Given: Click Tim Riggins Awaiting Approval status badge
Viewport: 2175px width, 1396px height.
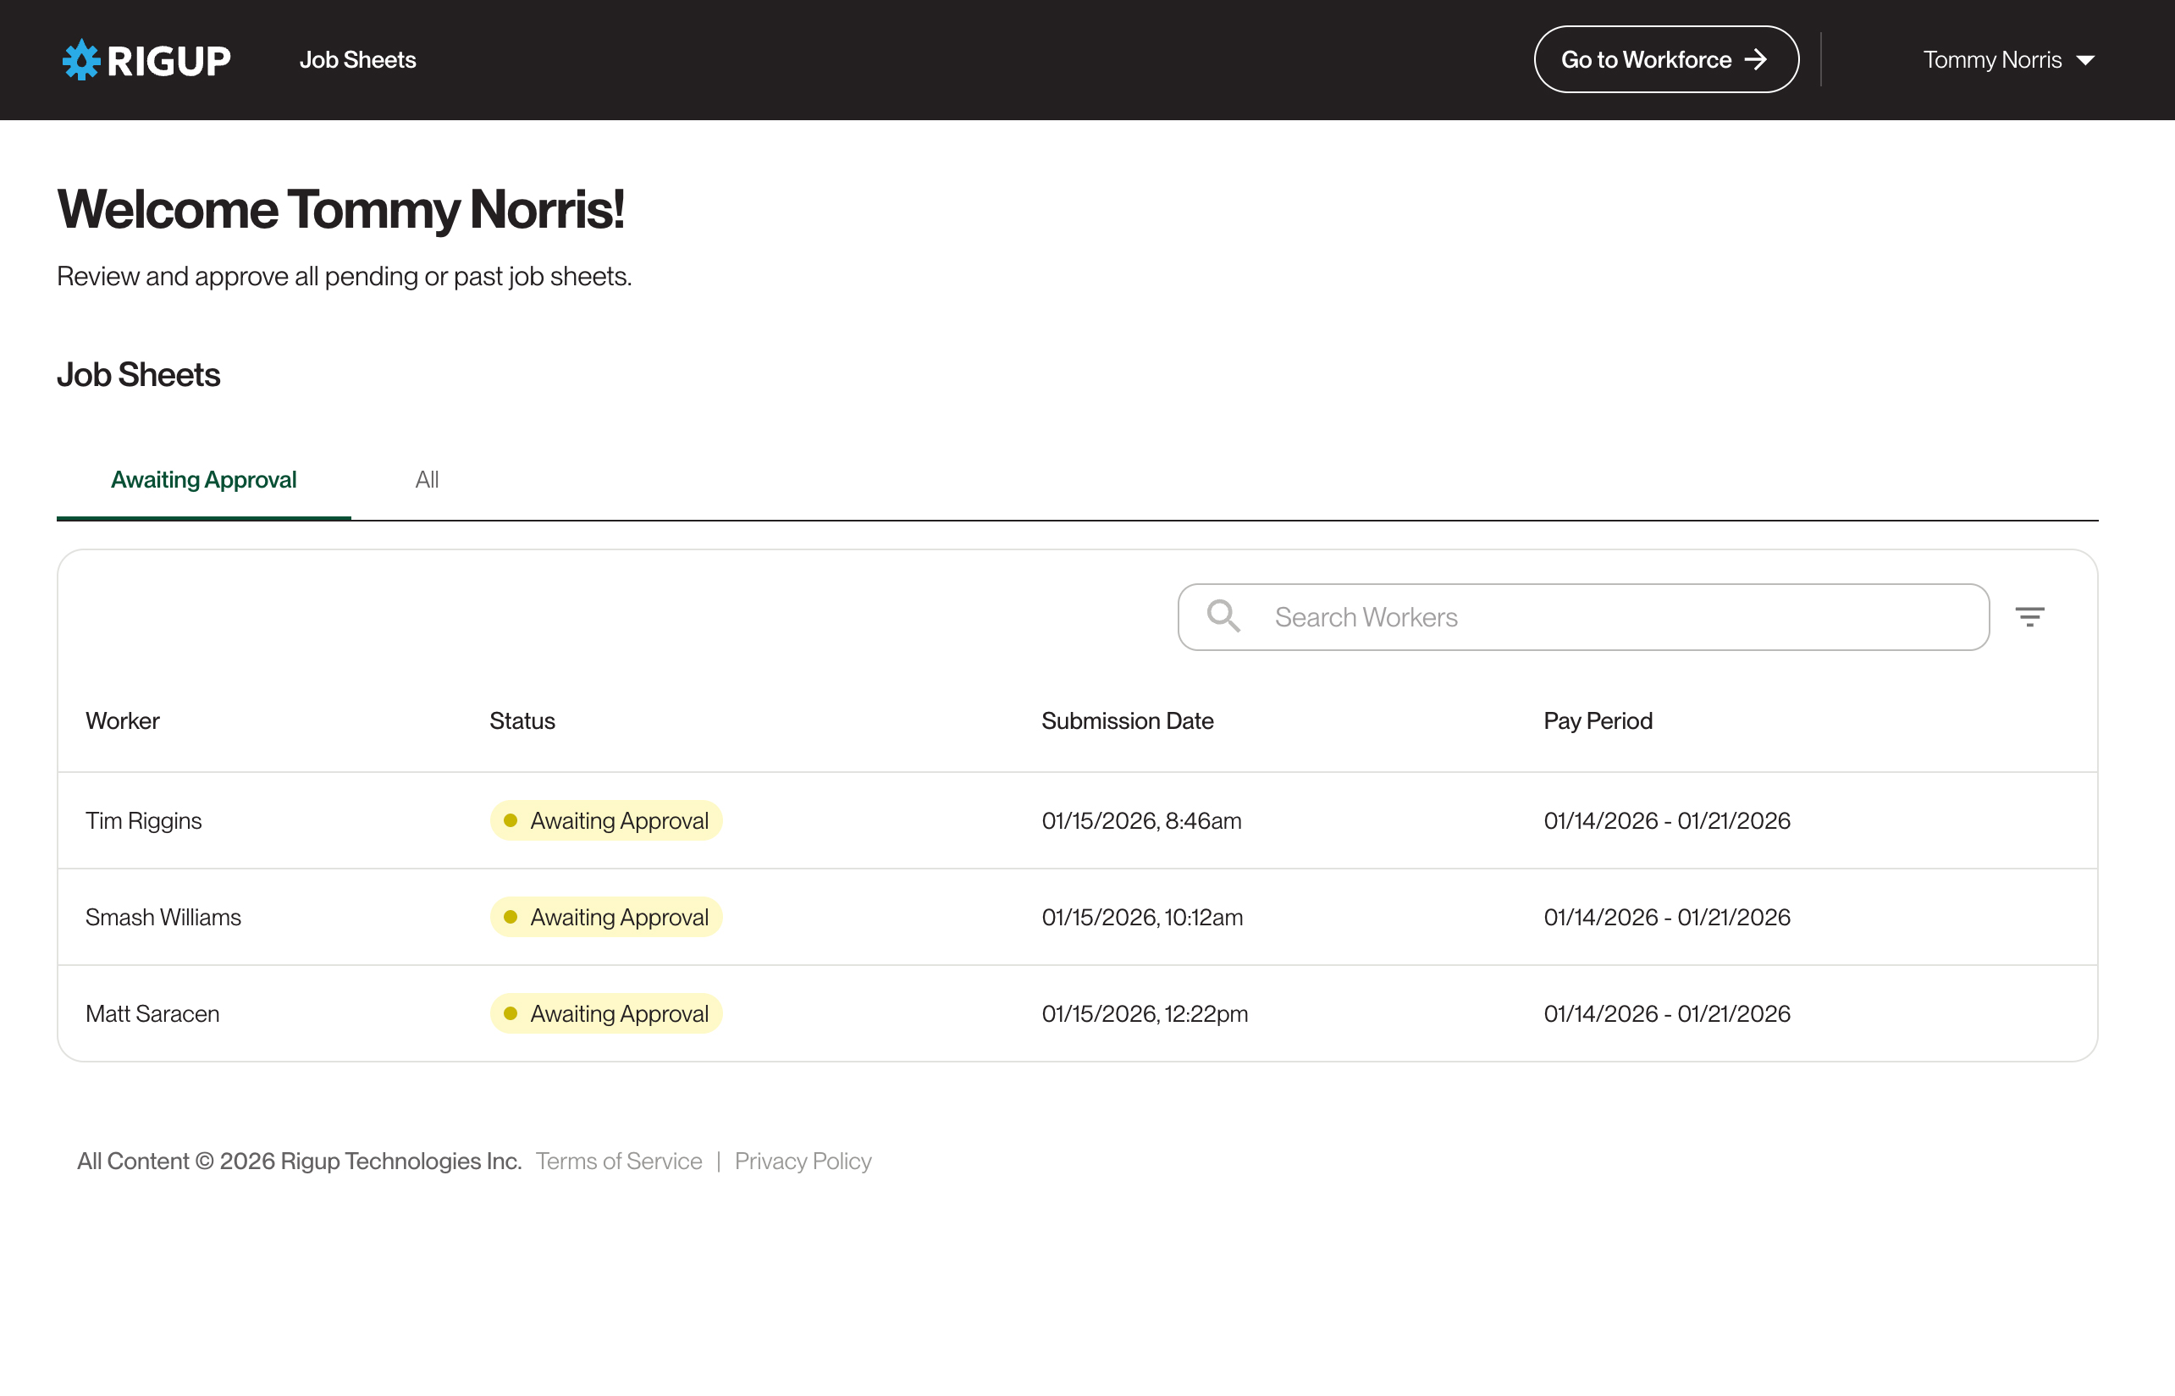Looking at the screenshot, I should [605, 820].
